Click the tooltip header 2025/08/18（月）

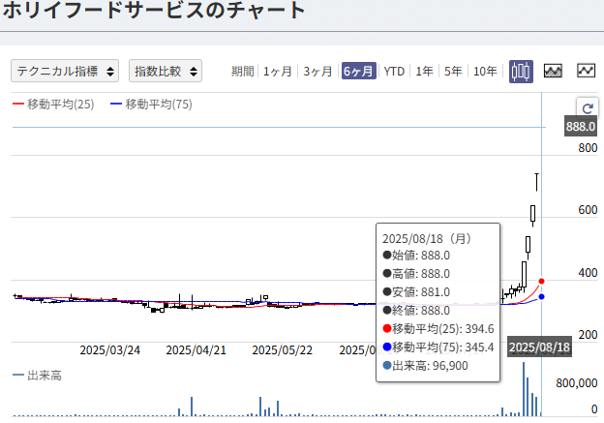point(427,239)
